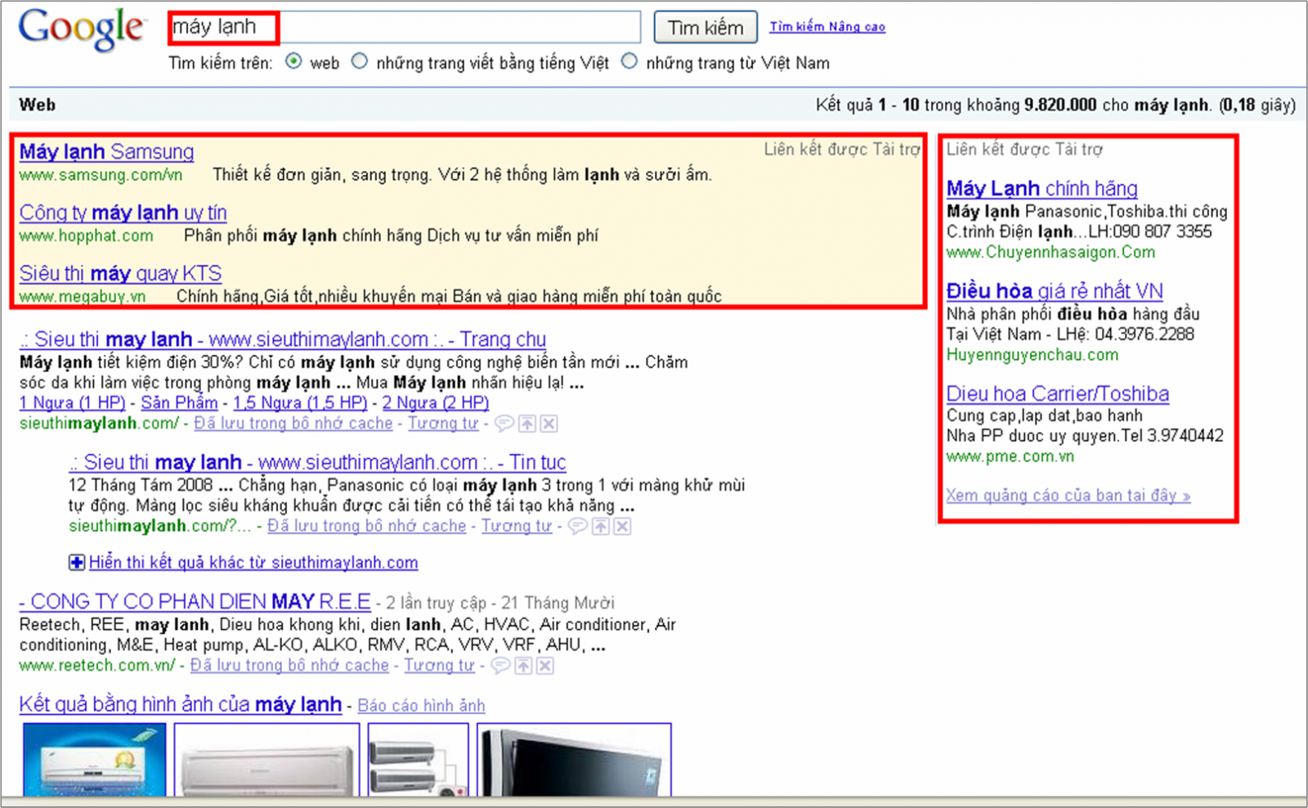Screen dimensions: 1308x808
Task: Open the 'Máy Lạnh chính hãng' sidebar ad
Action: coord(1041,189)
